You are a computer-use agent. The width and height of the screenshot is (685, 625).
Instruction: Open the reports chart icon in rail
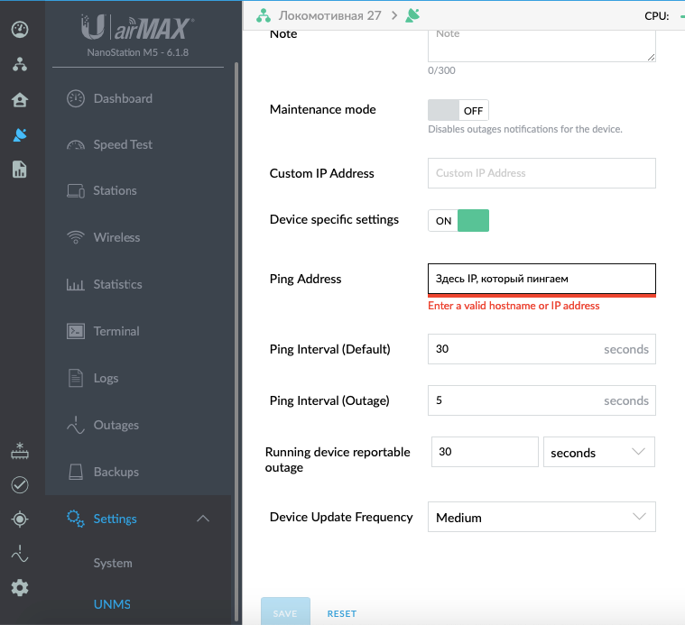click(20, 170)
